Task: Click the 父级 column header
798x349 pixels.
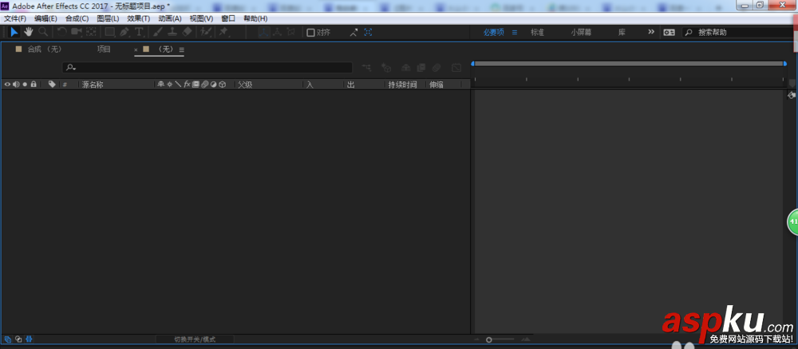Action: tap(245, 84)
